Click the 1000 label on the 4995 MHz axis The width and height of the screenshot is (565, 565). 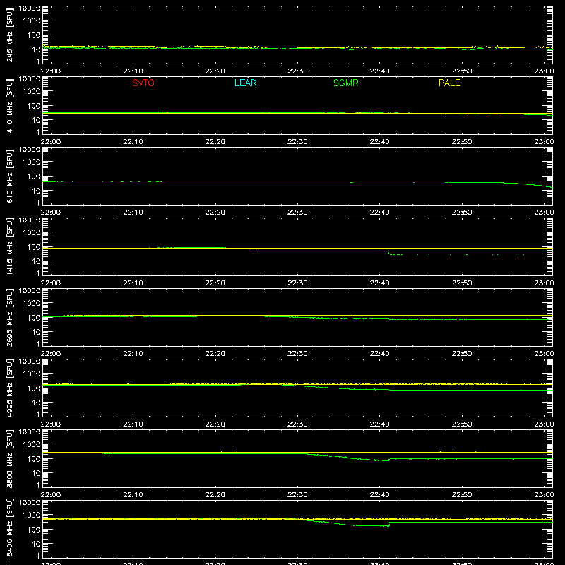pyautogui.click(x=32, y=374)
